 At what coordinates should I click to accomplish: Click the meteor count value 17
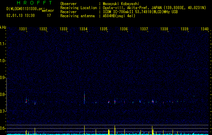click(49, 16)
